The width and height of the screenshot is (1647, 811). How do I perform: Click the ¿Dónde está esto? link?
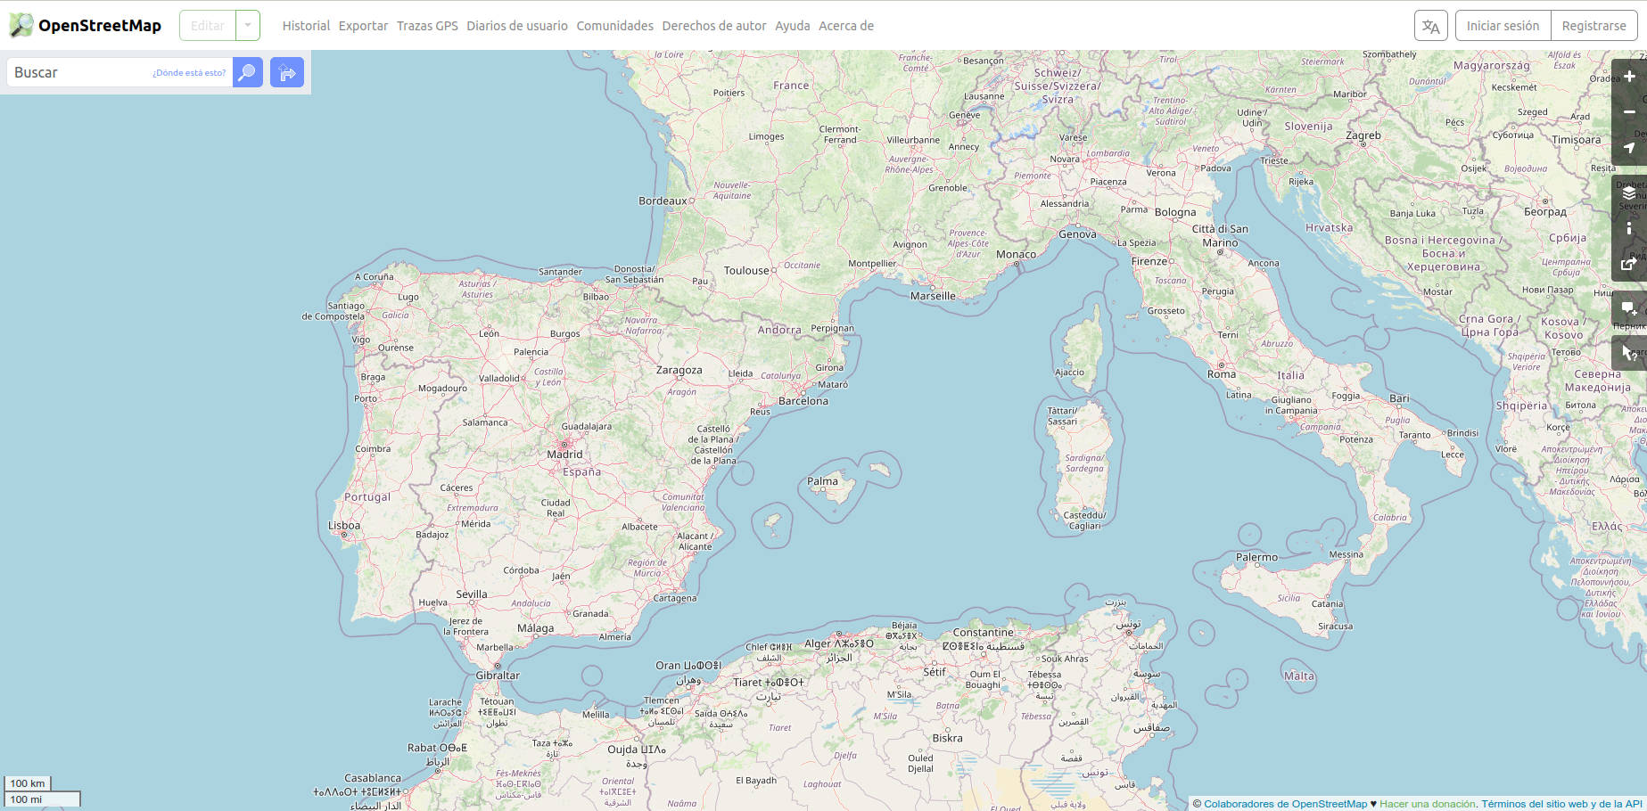coord(188,73)
